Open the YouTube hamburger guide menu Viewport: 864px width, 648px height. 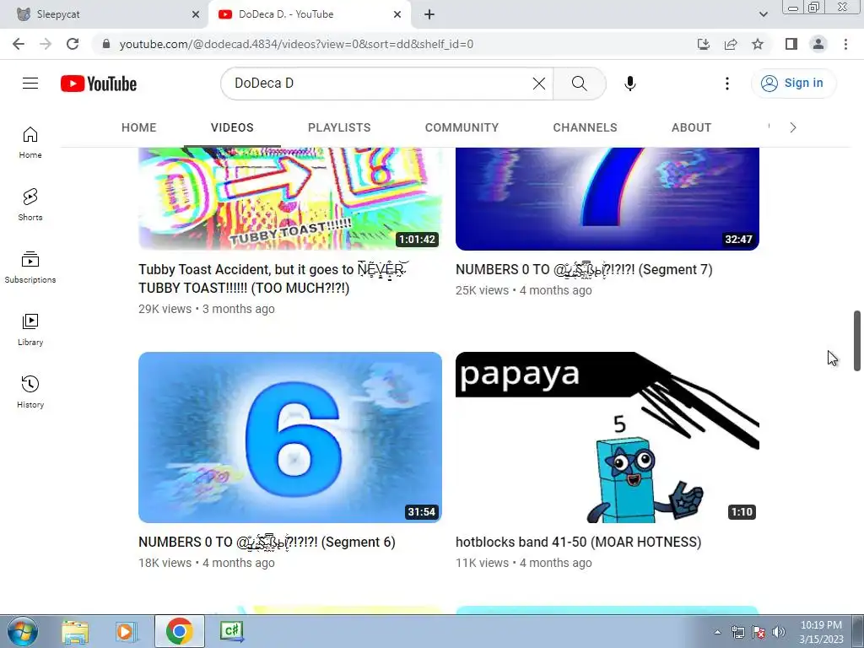click(x=30, y=84)
